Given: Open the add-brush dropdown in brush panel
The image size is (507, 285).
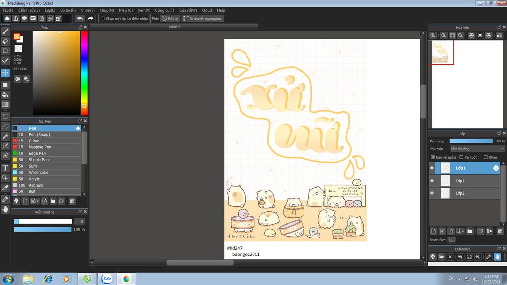Looking at the screenshot, I should (35, 201).
